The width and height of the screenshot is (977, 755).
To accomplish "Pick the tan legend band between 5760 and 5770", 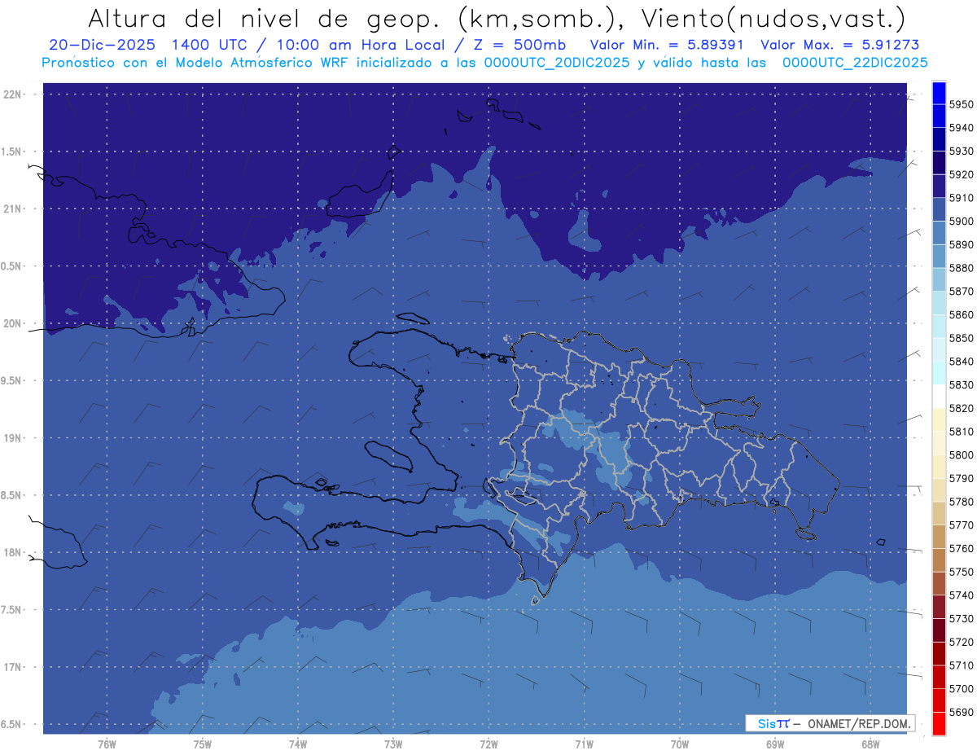I will 939,537.
